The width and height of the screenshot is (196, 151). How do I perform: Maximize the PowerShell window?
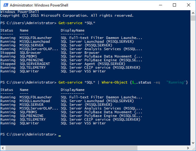pos(174,5)
